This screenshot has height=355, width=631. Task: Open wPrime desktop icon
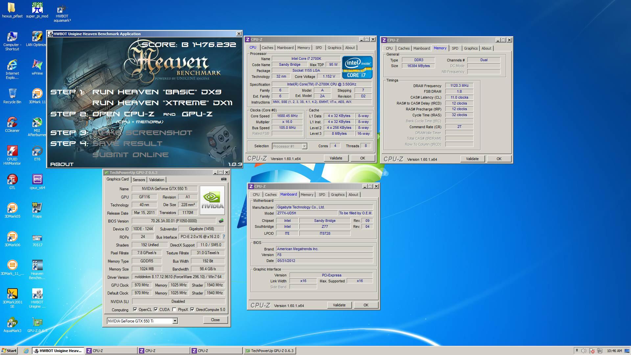coord(37,67)
